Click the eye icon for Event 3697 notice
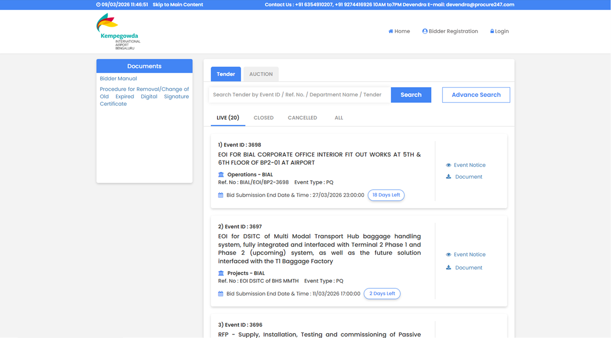611x338 pixels. point(448,255)
